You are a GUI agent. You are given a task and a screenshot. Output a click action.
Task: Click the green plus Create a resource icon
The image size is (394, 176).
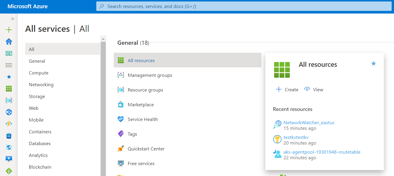click(x=9, y=30)
